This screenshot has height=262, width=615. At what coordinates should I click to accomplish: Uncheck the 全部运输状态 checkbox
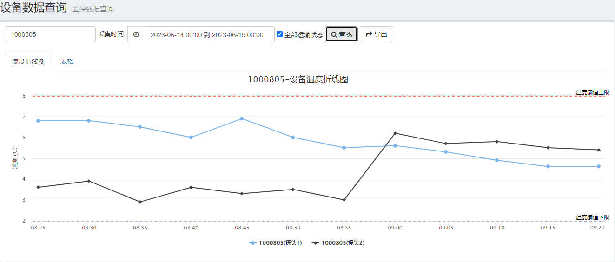pyautogui.click(x=279, y=34)
